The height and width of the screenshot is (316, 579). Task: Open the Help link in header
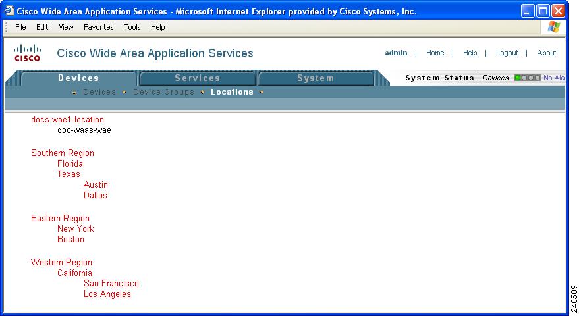pyautogui.click(x=470, y=53)
